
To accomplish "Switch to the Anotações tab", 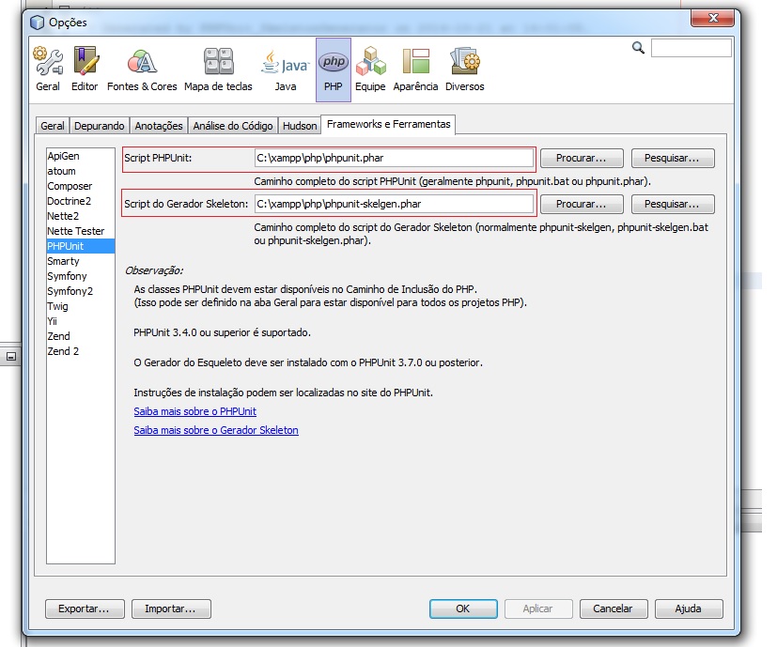I will coord(159,126).
